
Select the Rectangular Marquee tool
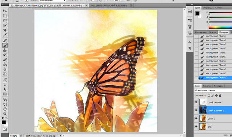tap(5, 16)
